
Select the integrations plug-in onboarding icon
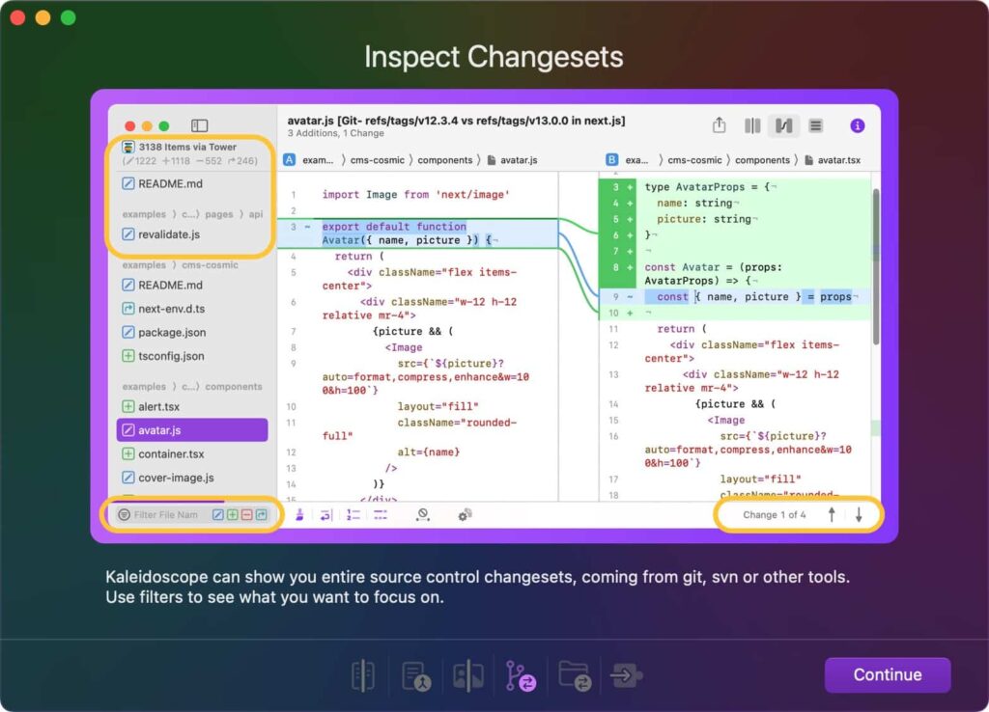(x=626, y=675)
